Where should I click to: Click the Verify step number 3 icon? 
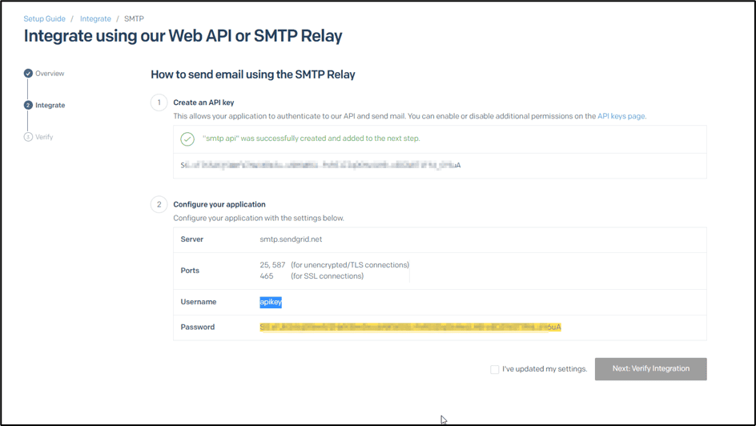pos(28,137)
